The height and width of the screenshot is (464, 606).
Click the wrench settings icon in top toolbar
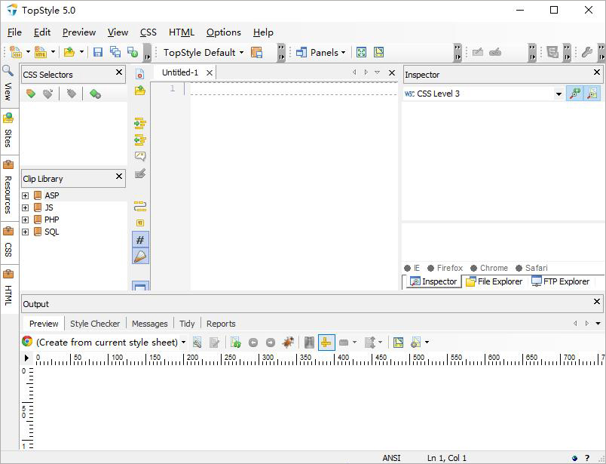pos(587,52)
